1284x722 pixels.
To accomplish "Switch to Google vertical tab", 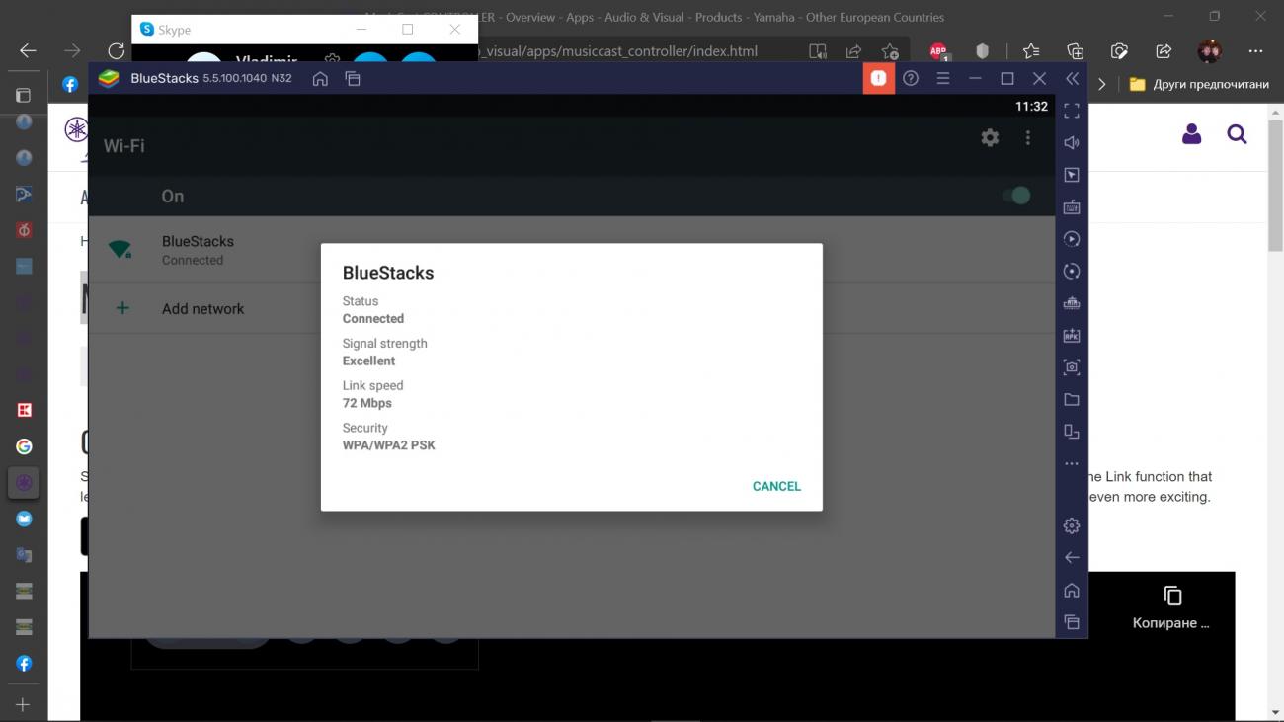I will point(24,446).
